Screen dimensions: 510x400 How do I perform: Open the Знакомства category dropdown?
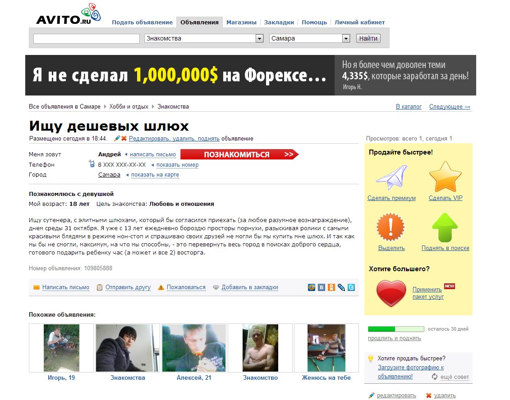(204, 39)
